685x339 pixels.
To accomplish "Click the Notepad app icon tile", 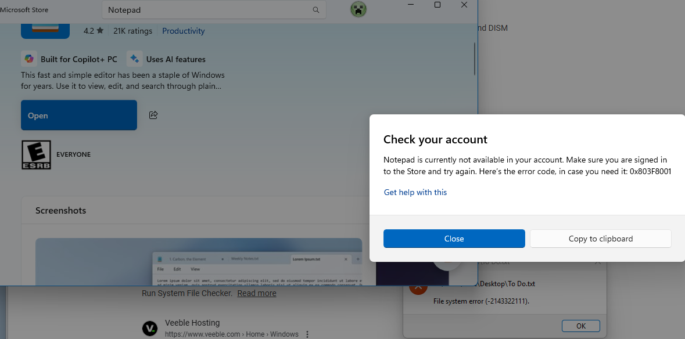I will pos(45,31).
